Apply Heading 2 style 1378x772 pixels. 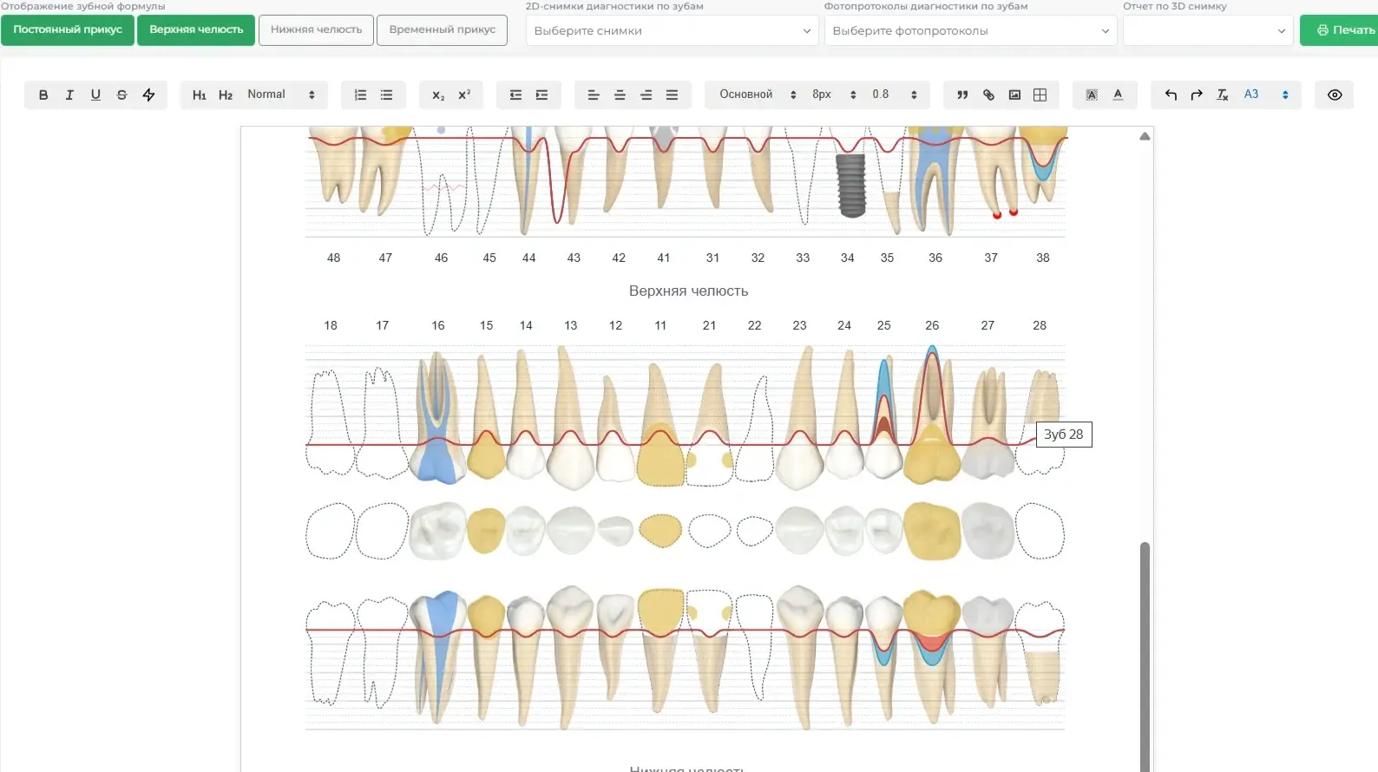226,95
